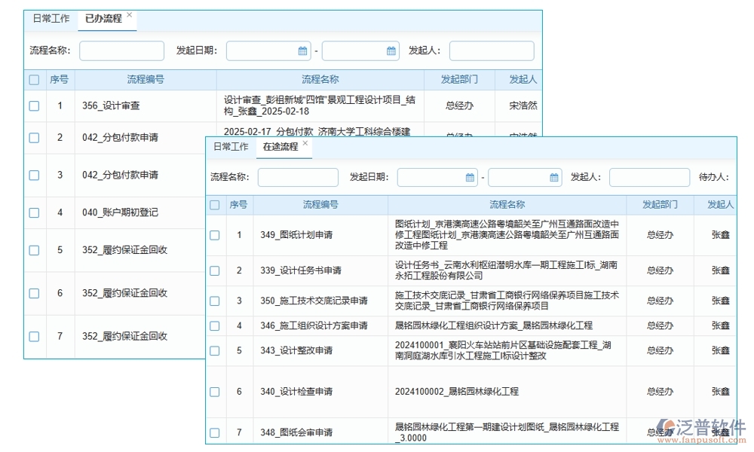Open the end date calendar picker in 在途流程 panel

[x=553, y=178]
